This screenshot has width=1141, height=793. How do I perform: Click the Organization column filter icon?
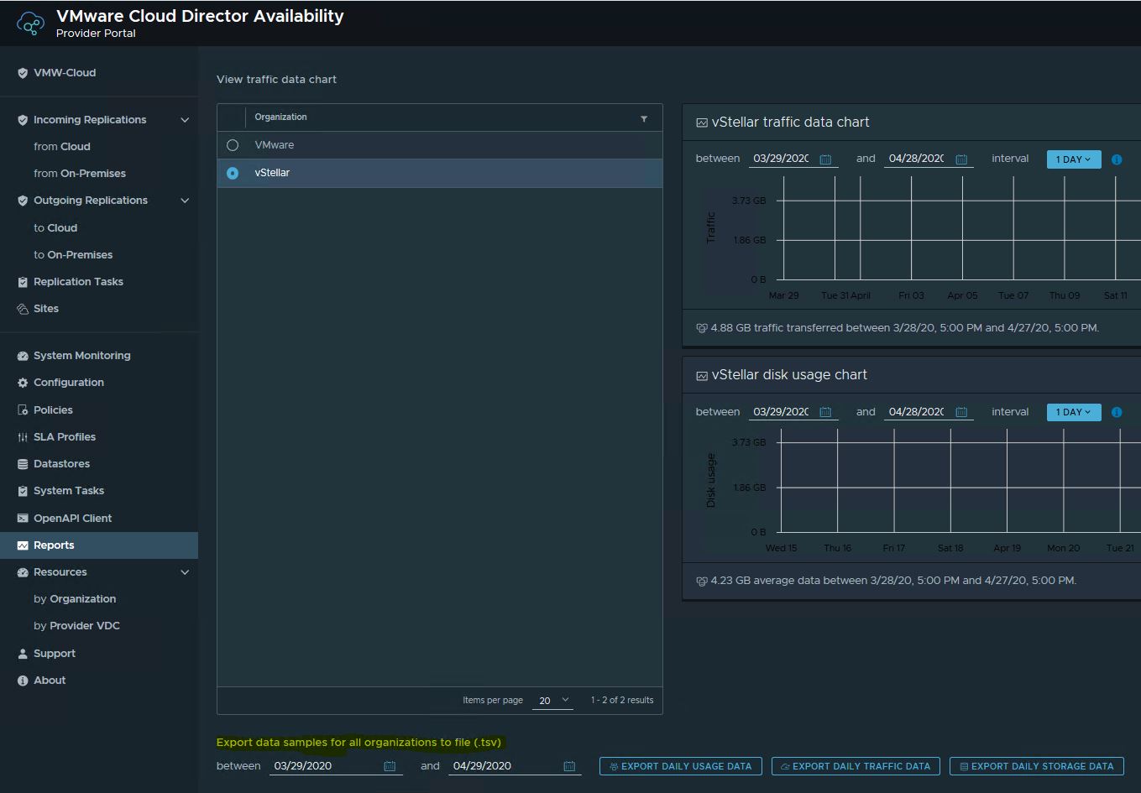644,118
